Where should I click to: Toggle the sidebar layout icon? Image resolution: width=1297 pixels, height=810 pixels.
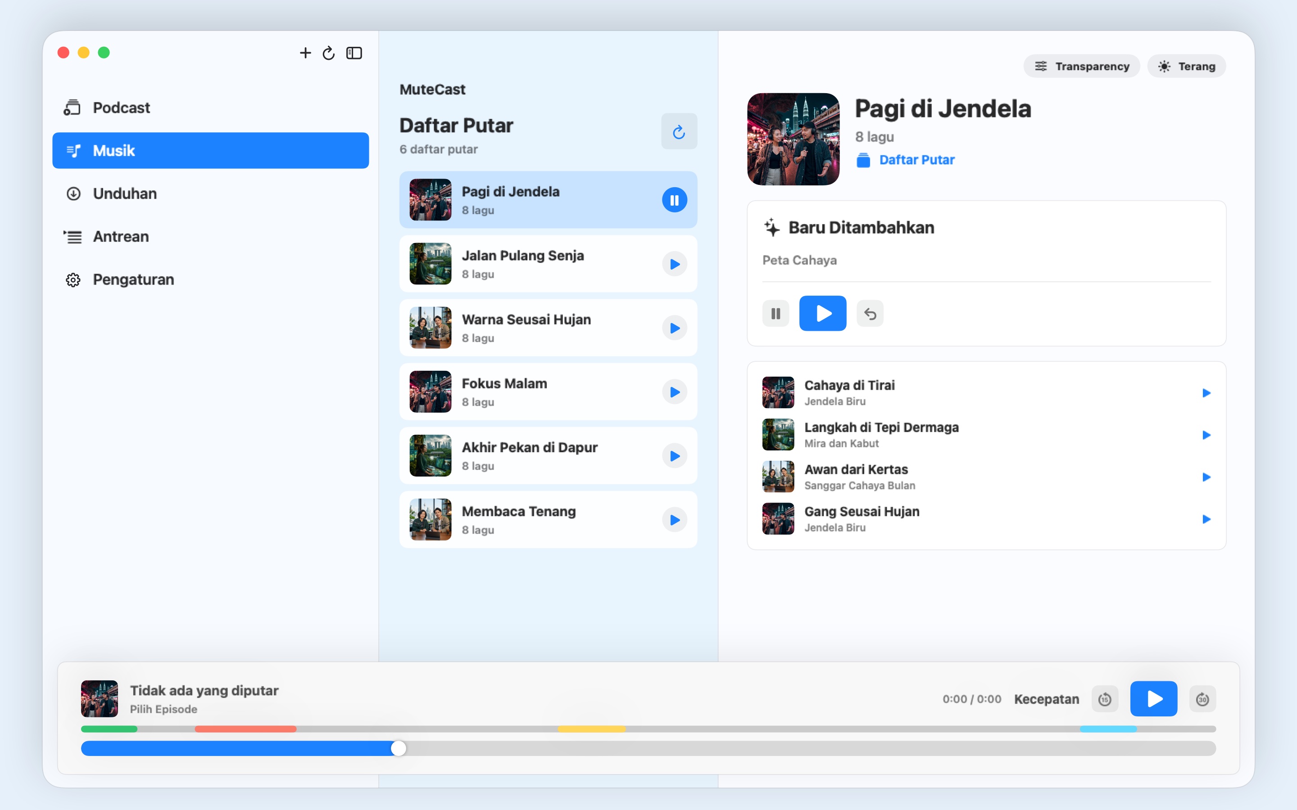tap(354, 53)
